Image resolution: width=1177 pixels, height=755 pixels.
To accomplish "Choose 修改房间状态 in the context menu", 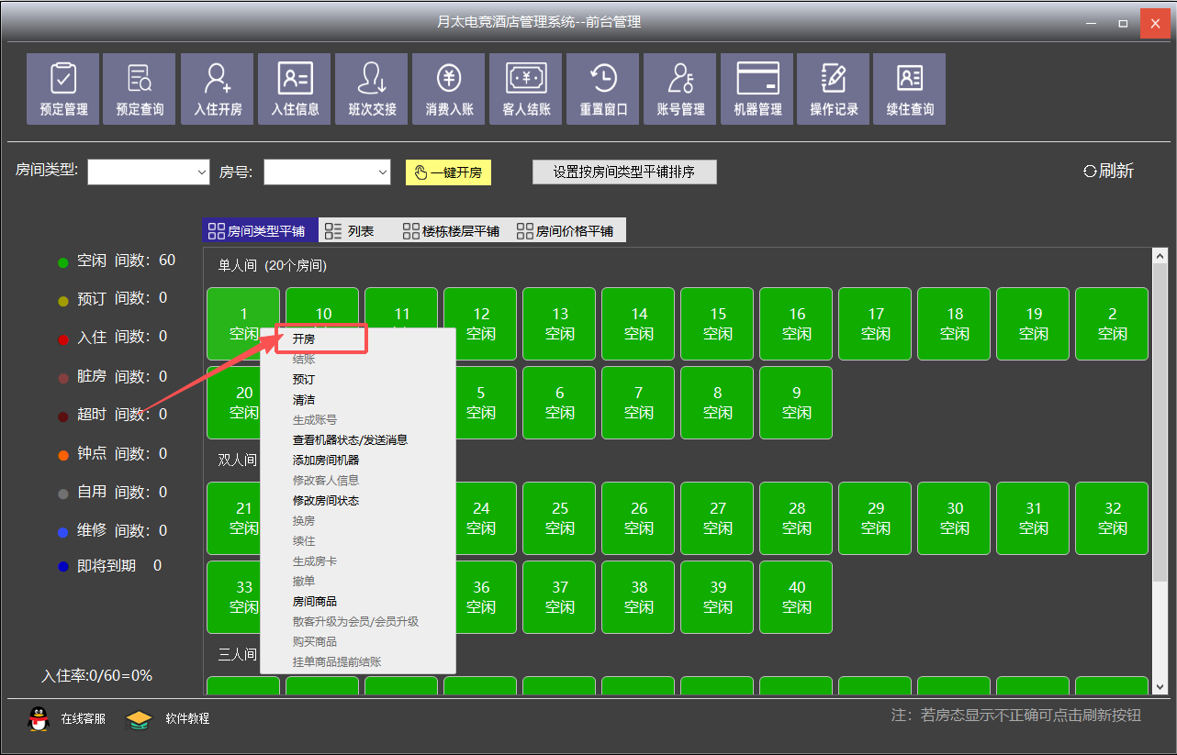I will pyautogui.click(x=325, y=501).
